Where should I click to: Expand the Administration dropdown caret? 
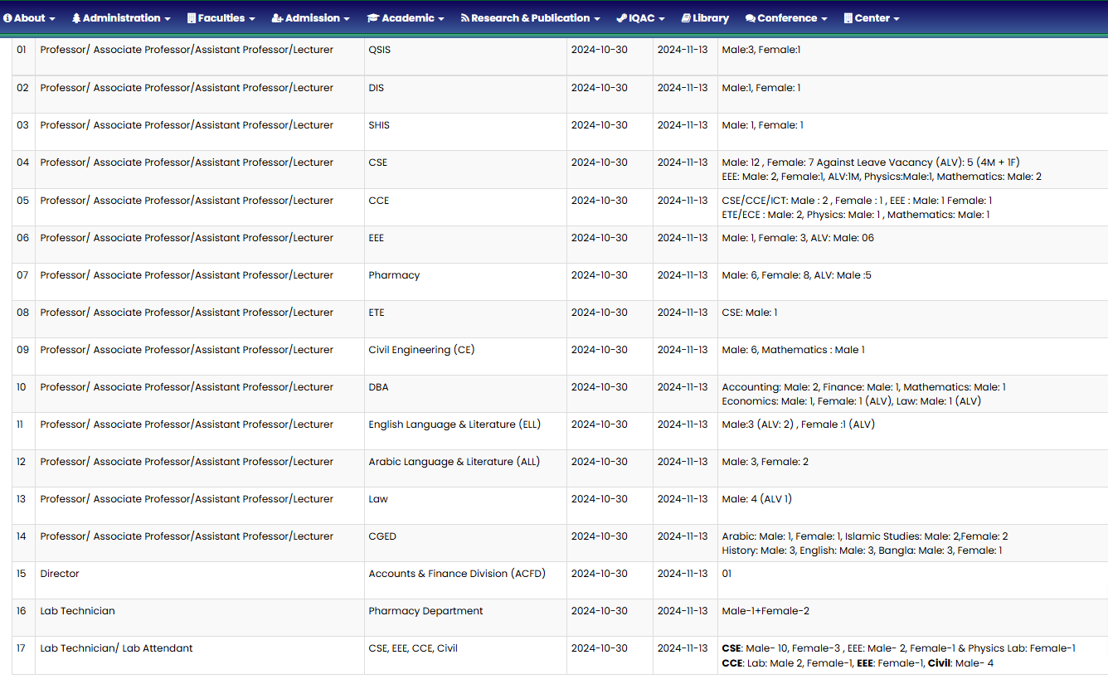168,19
